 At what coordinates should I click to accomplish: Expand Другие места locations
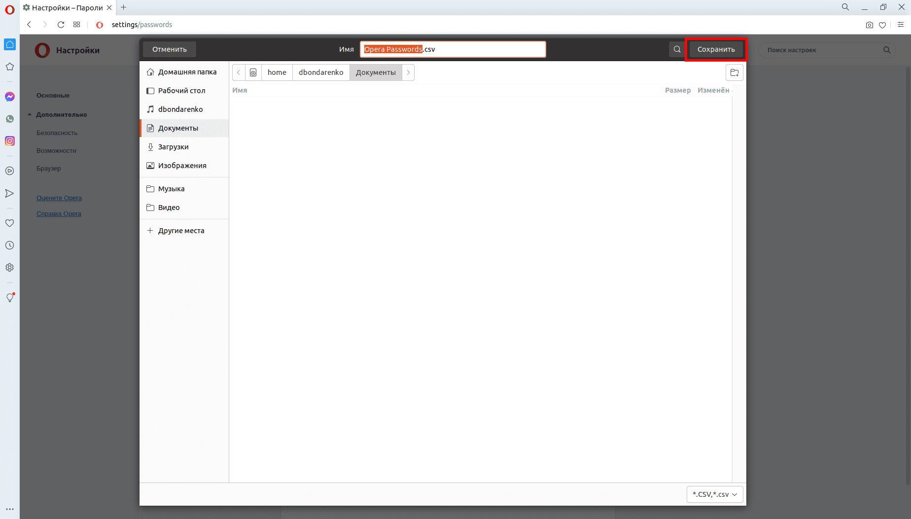coord(180,231)
